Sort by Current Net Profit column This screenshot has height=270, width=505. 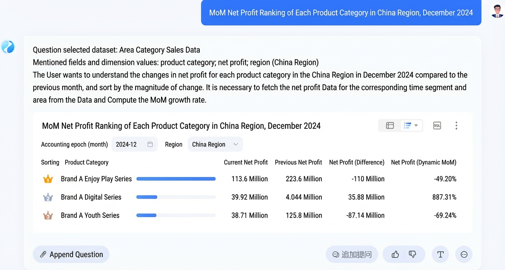[246, 162]
